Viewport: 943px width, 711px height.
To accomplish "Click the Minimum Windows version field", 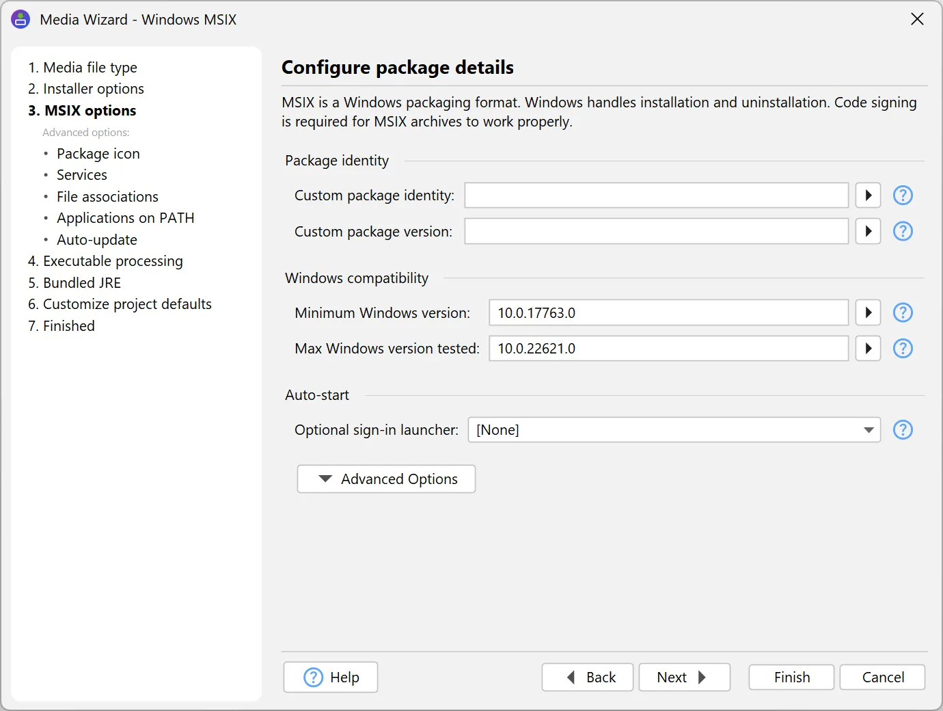I will (669, 312).
